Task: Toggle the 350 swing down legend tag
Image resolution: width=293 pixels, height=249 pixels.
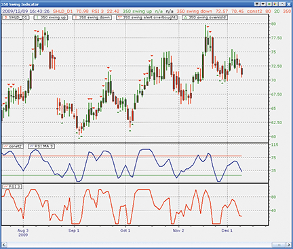Action: (92, 18)
